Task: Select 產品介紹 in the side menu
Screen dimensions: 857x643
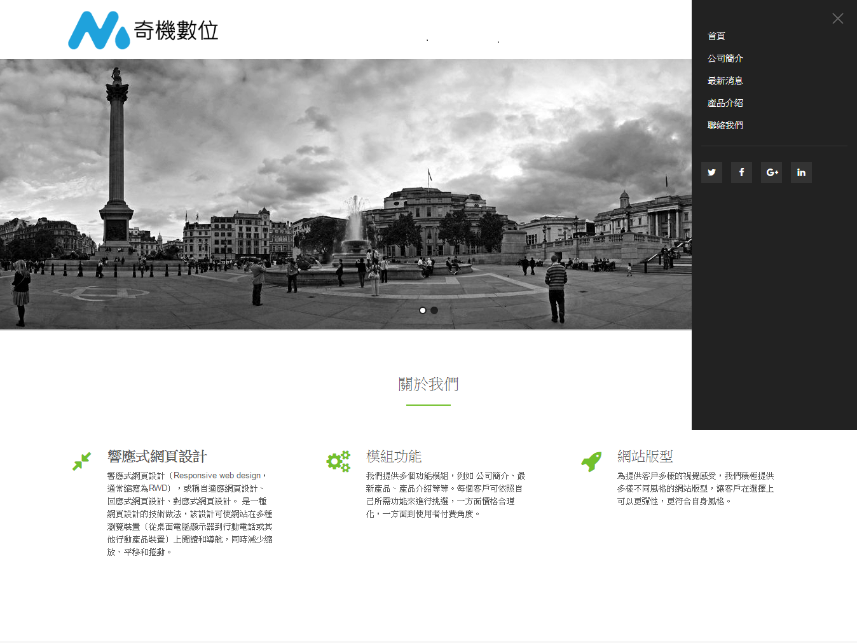Action: coord(725,103)
